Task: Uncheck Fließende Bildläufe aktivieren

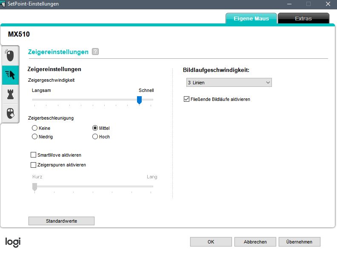Action: (186, 99)
